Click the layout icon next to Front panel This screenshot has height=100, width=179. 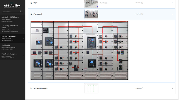(x=31, y=14)
